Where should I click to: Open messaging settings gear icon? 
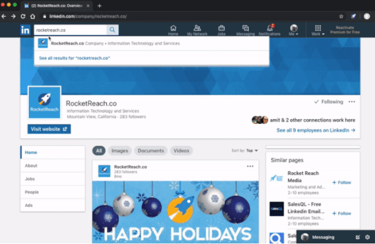[x=367, y=237]
